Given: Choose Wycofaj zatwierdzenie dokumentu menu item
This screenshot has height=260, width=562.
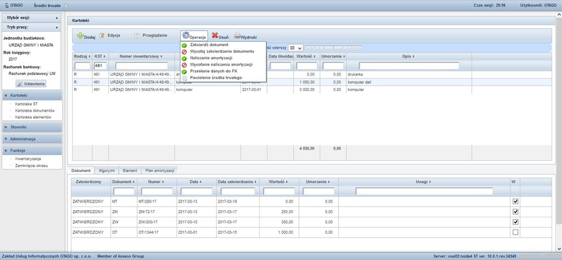Looking at the screenshot, I should pos(222,51).
